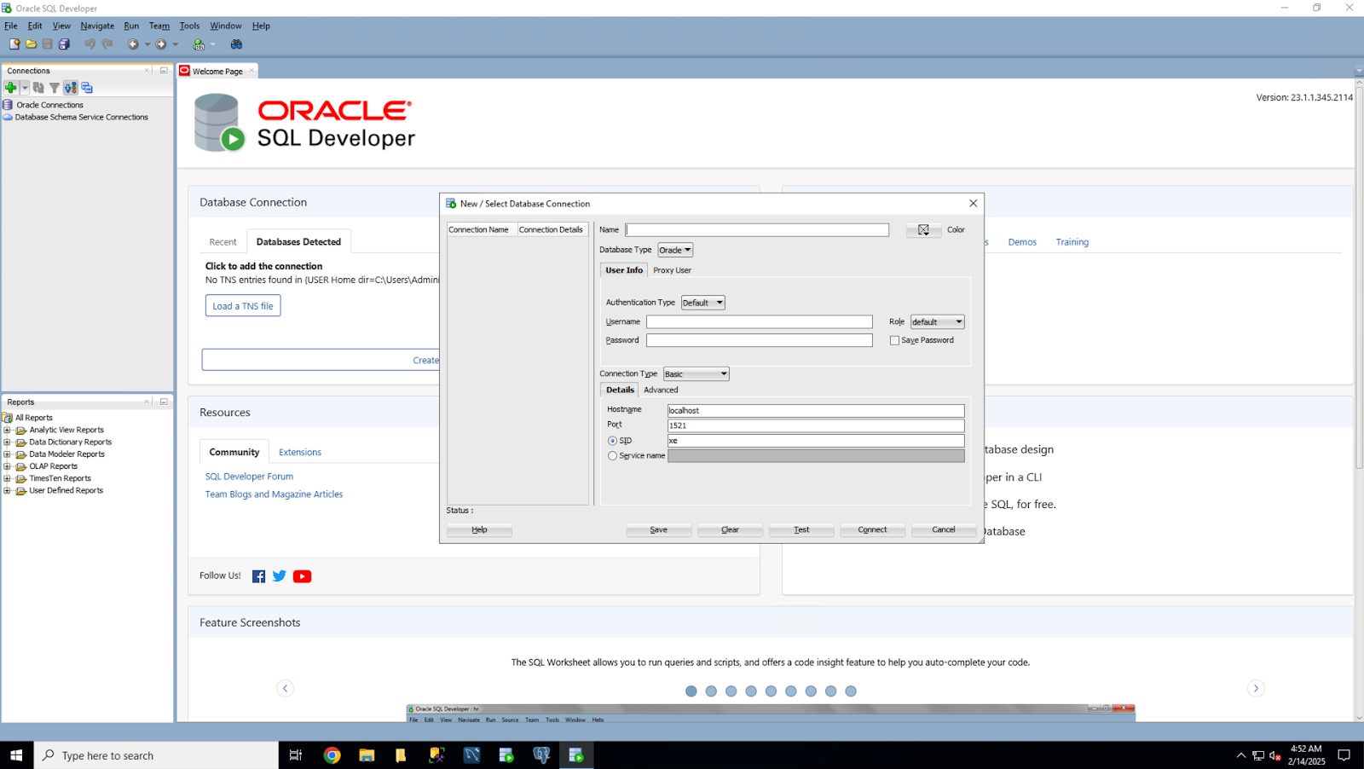Click the green plus New Connection icon
The image size is (1364, 769).
[11, 87]
